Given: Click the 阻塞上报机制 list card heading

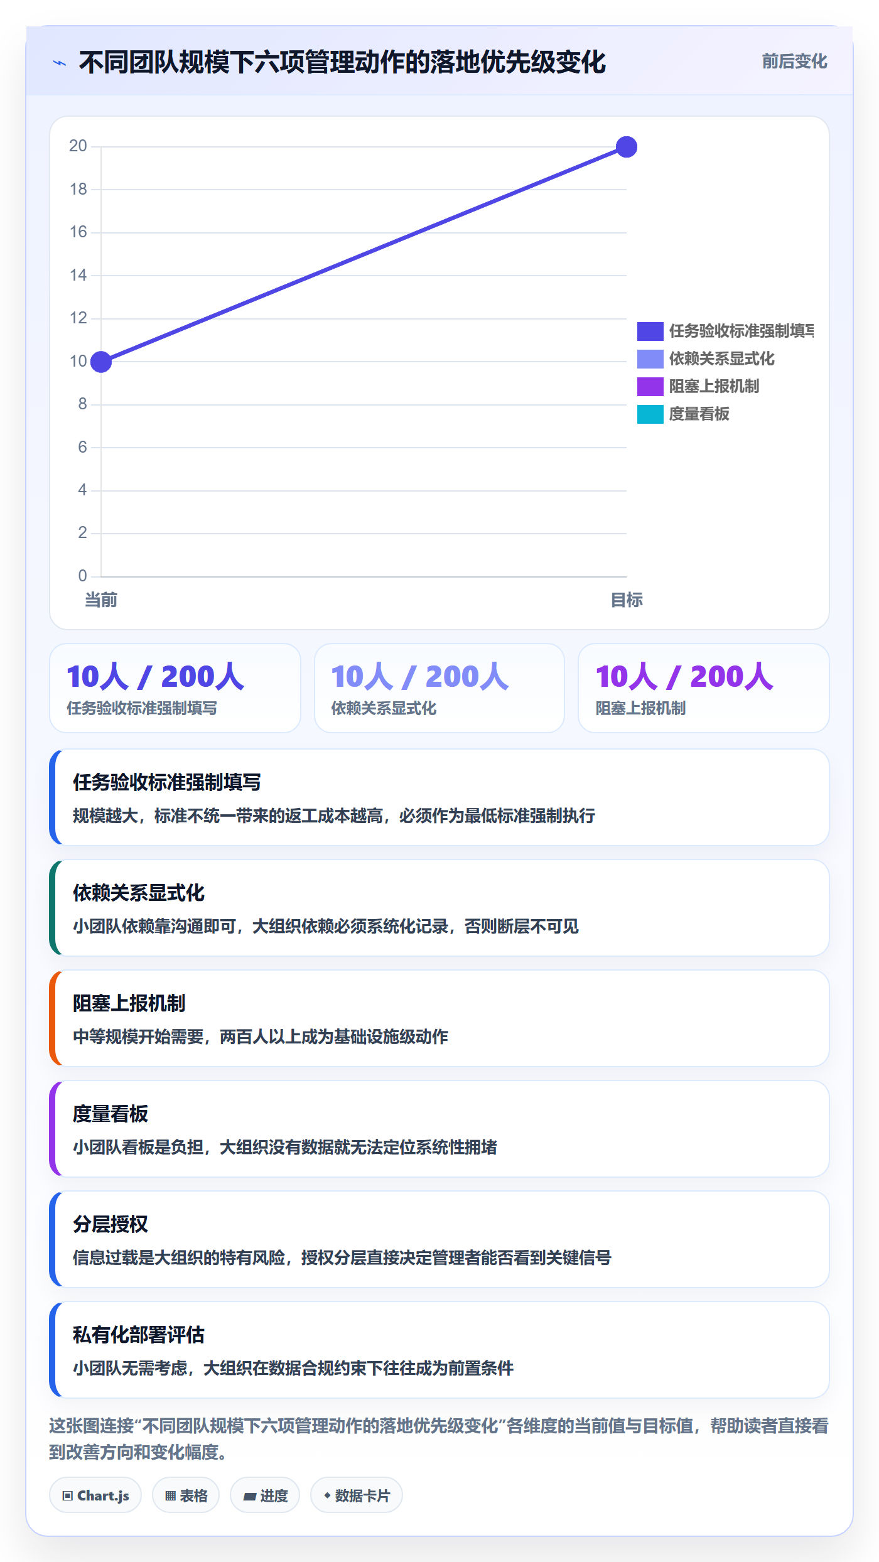Looking at the screenshot, I should pyautogui.click(x=129, y=1003).
